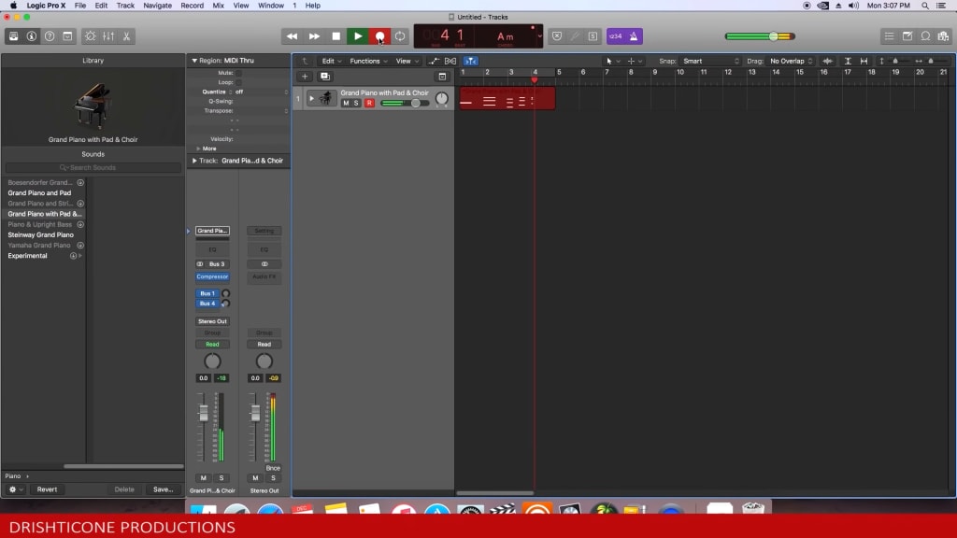Toggle the Library panel button
Viewport: 957px width, 538px height.
point(13,36)
